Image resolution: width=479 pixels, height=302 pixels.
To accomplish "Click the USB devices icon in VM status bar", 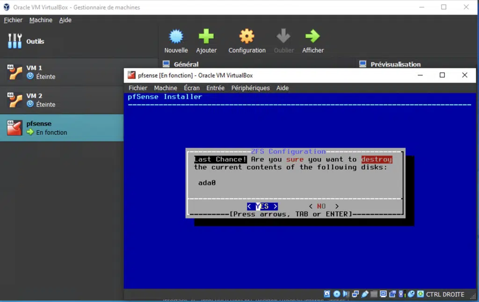I will (x=365, y=294).
